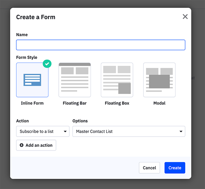Screen dimensions: 205x189
Task: Pick the Floating Box form style
Action: coord(117,80)
